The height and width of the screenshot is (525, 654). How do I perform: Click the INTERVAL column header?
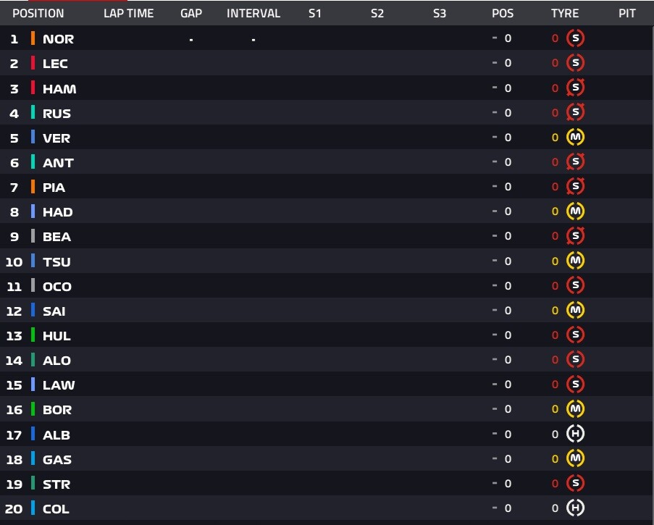click(253, 13)
